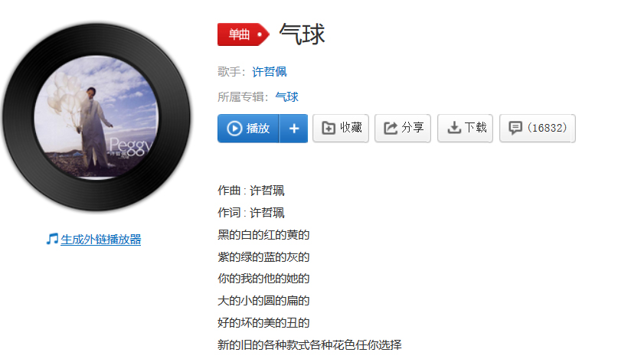Screen dimensions: 618x359
Task: Click the 下载 button label
Action: coord(476,128)
